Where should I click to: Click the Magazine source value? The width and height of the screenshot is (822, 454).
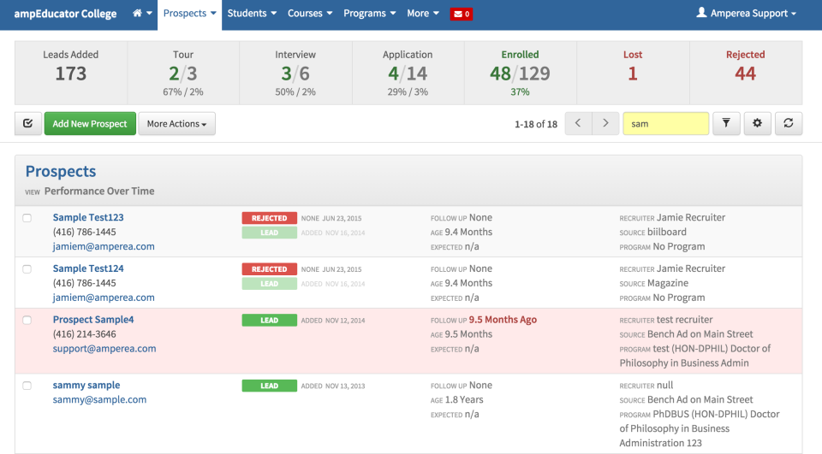point(668,283)
